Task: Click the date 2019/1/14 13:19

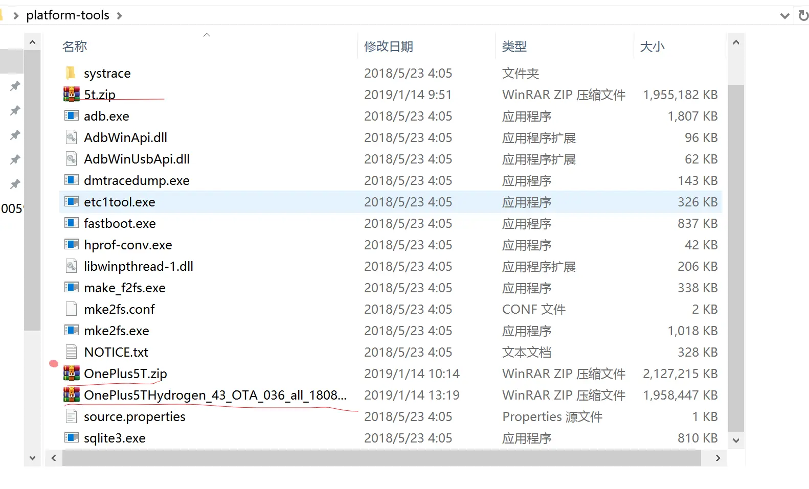Action: (412, 395)
